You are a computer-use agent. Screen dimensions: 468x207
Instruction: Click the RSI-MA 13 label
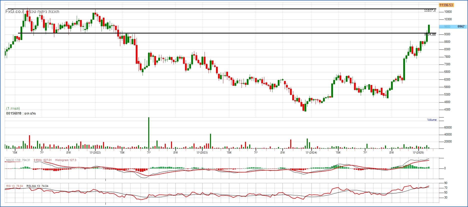(37, 186)
